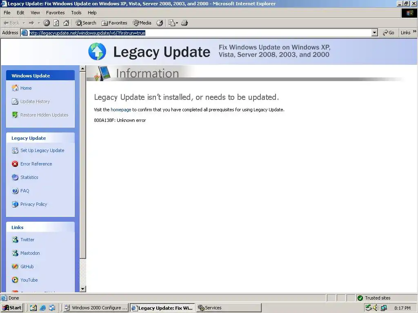Expand the Address bar dropdown list
The image size is (418, 313).
[375, 33]
